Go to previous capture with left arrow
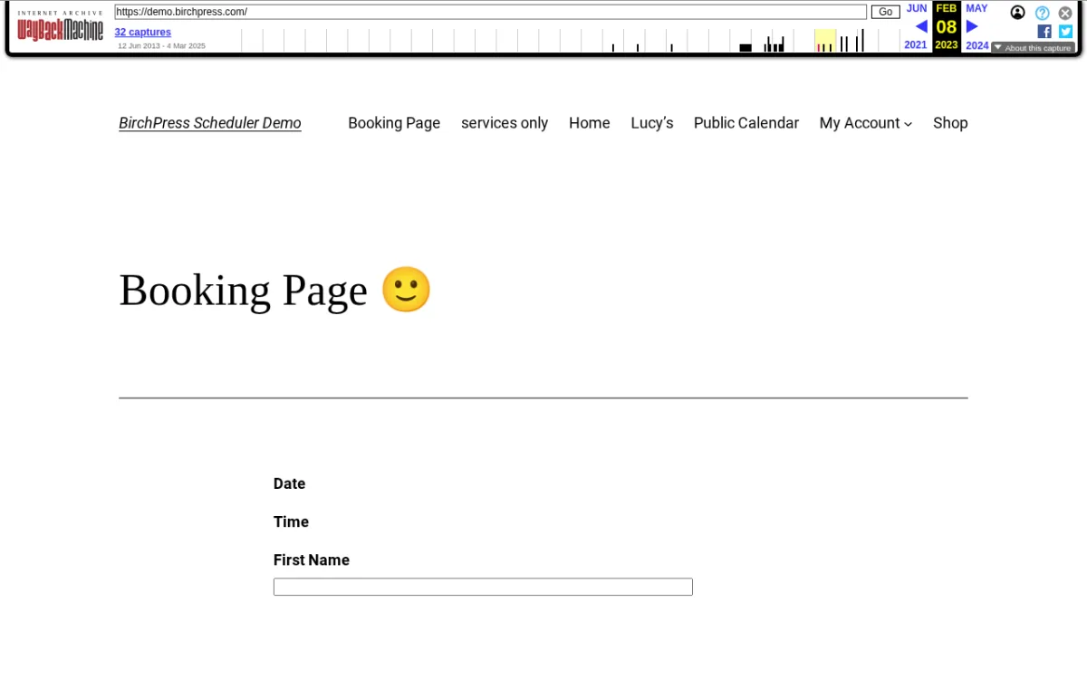This screenshot has height=679, width=1087. click(921, 26)
